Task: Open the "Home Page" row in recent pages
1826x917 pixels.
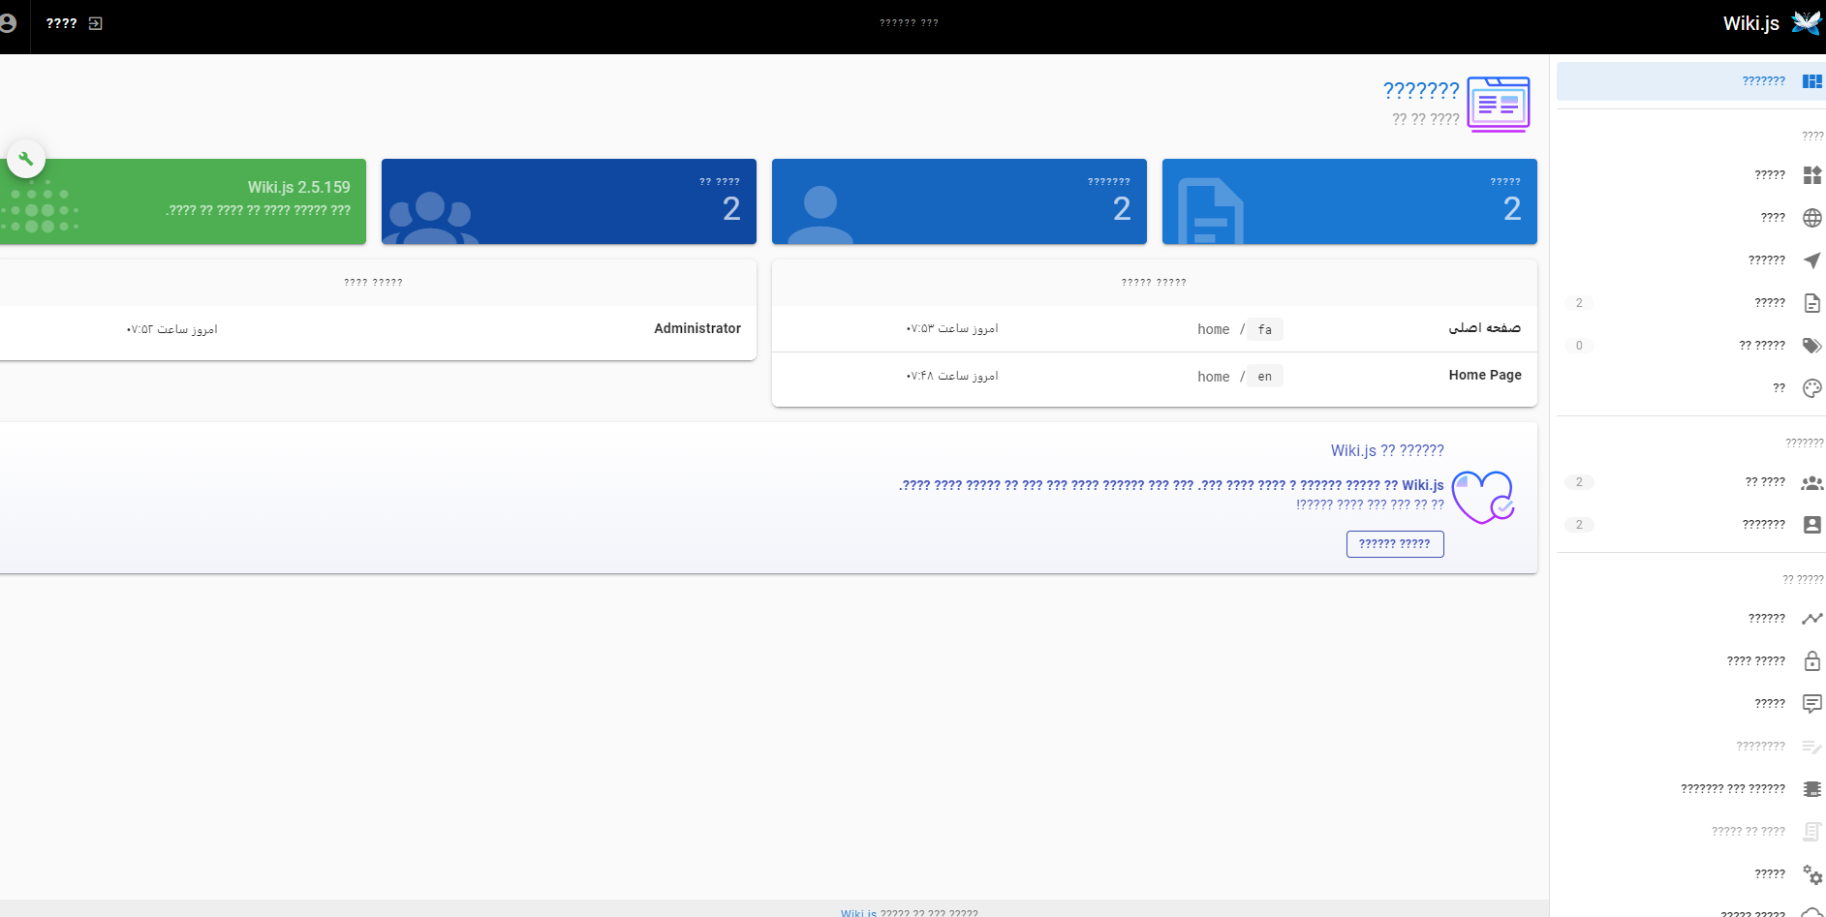Action: click(x=1155, y=376)
